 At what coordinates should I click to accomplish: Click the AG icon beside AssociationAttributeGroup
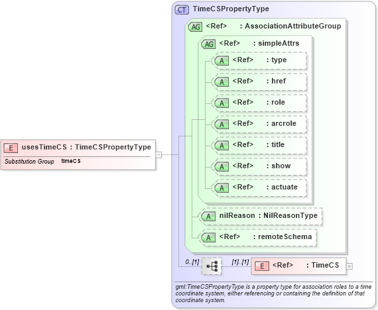coord(195,26)
